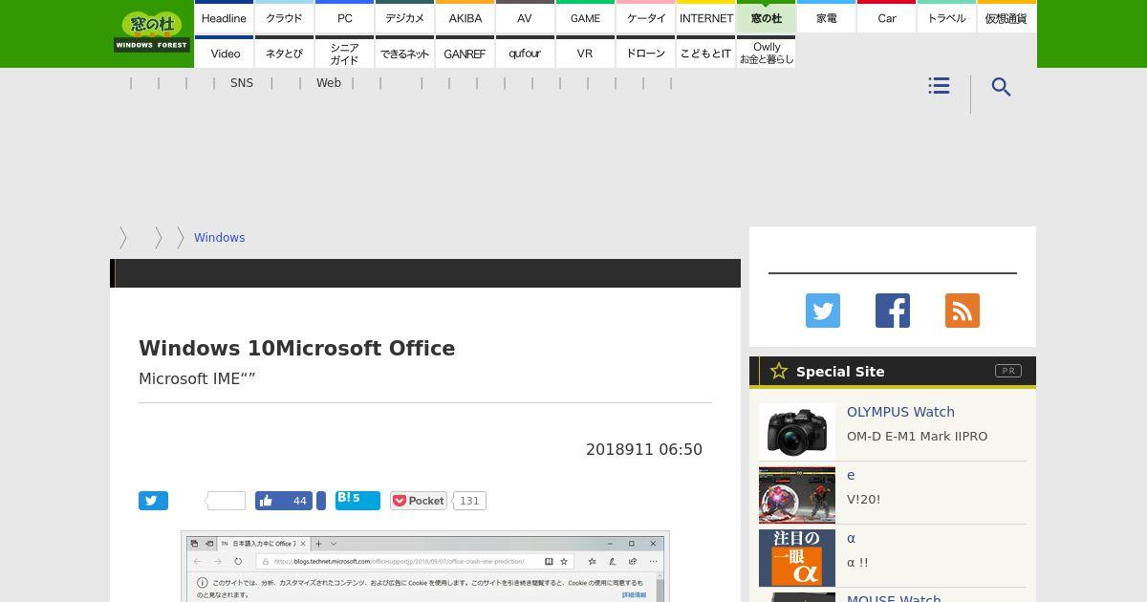Click the Pocket count 131
This screenshot has width=1147, height=602.
tap(469, 501)
